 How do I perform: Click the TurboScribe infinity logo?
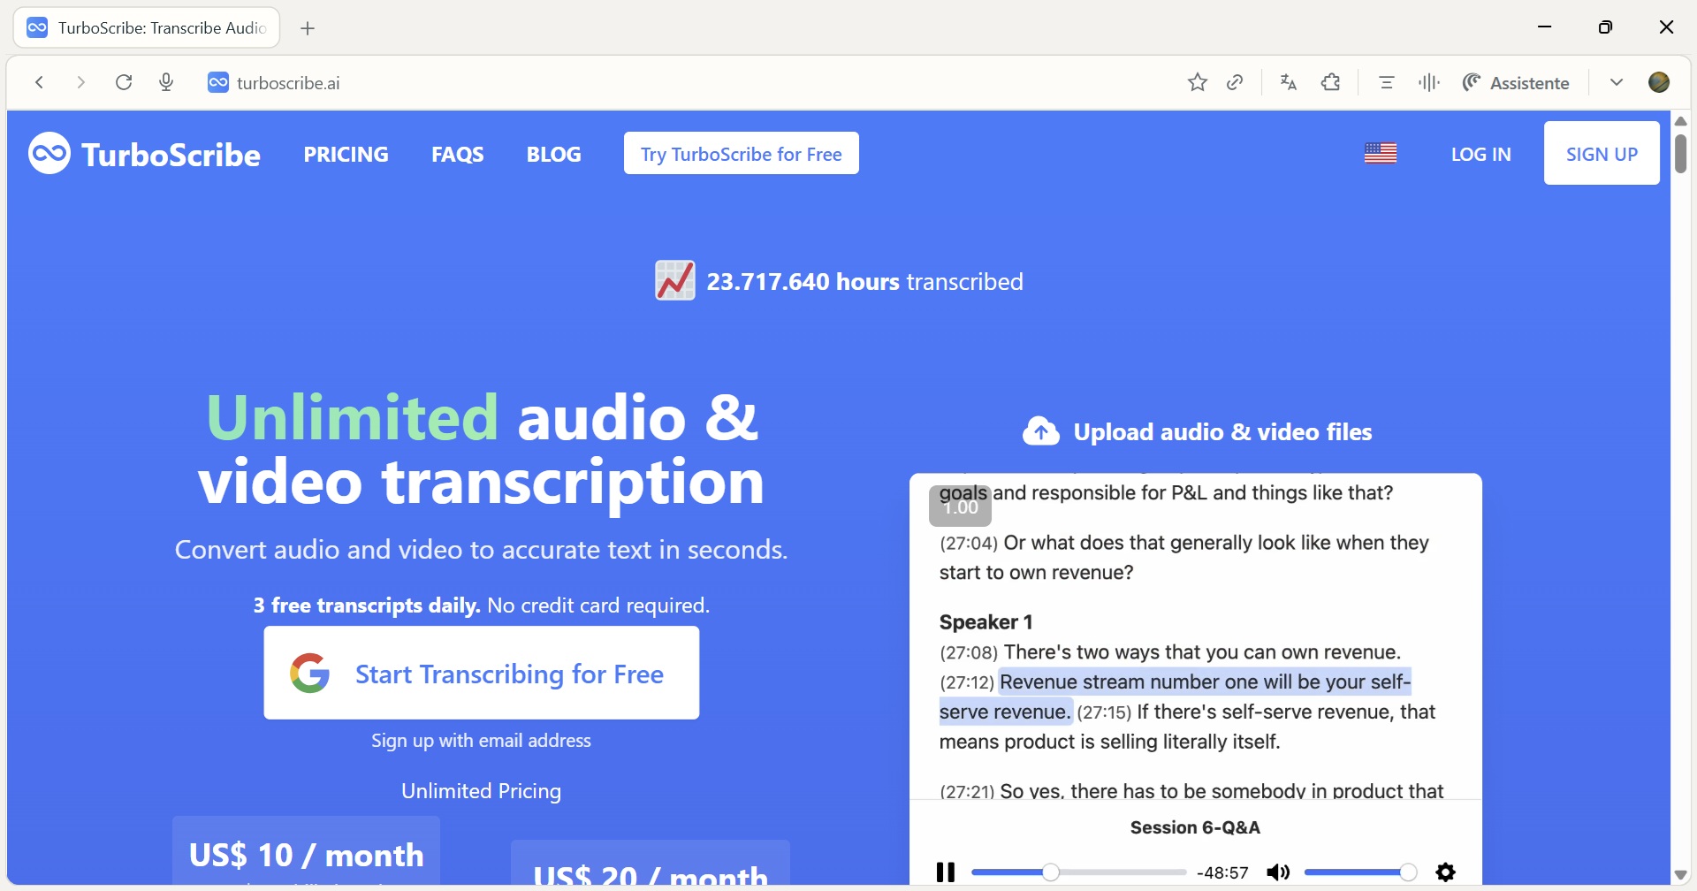[49, 154]
